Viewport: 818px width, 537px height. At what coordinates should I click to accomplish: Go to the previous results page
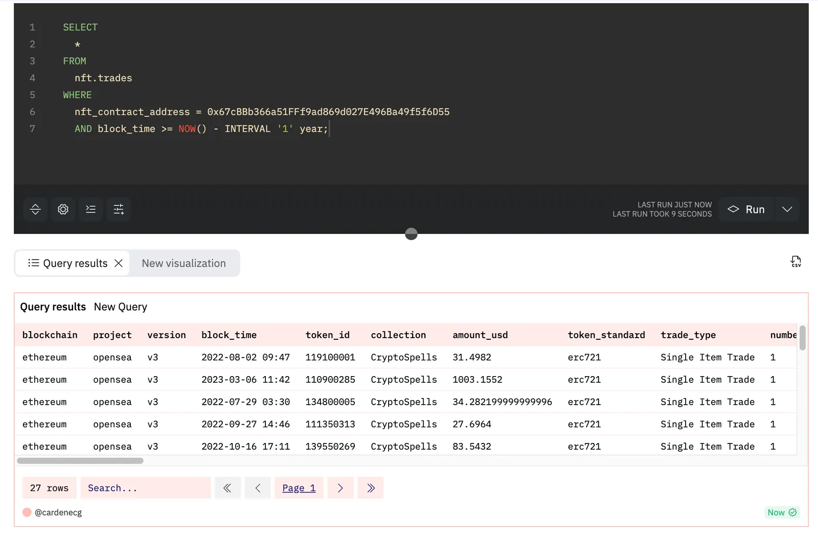click(x=258, y=488)
